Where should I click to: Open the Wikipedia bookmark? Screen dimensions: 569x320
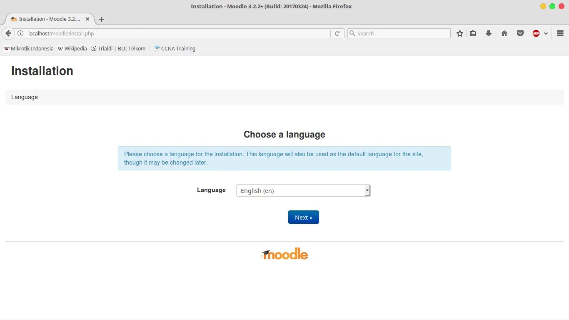pos(72,48)
